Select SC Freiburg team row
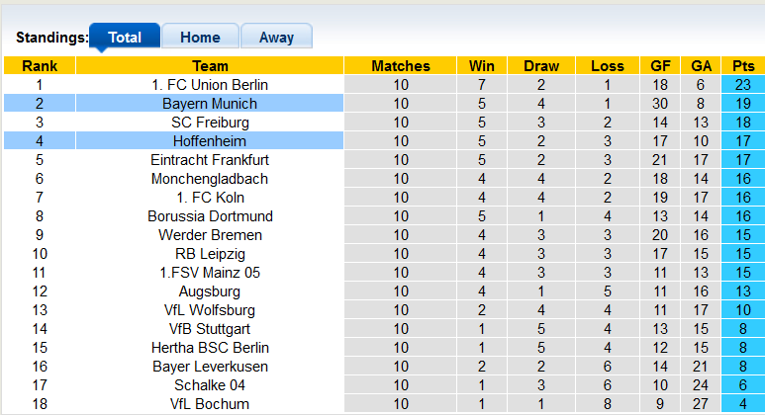This screenshot has width=765, height=415. (210, 123)
